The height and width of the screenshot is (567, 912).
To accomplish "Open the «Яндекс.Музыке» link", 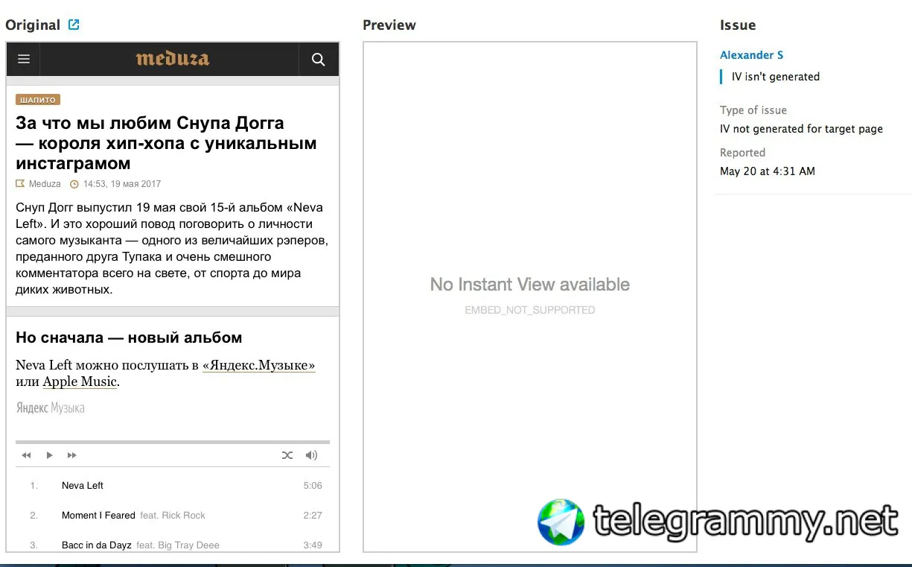I will coord(259,365).
